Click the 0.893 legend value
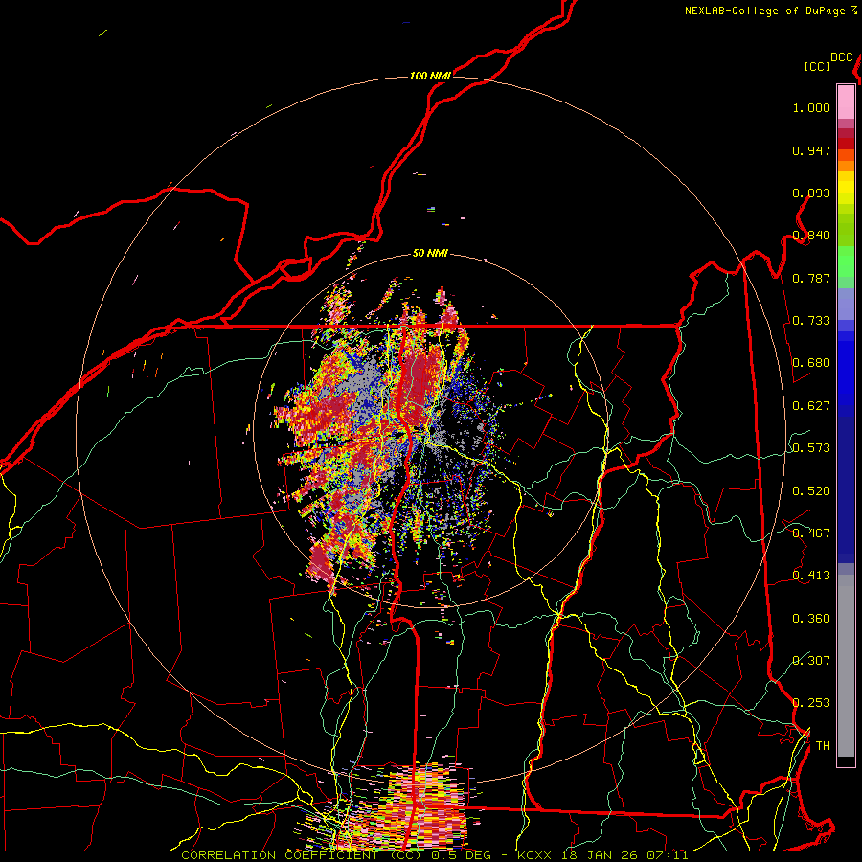Viewport: 862px width, 862px height. [x=811, y=193]
